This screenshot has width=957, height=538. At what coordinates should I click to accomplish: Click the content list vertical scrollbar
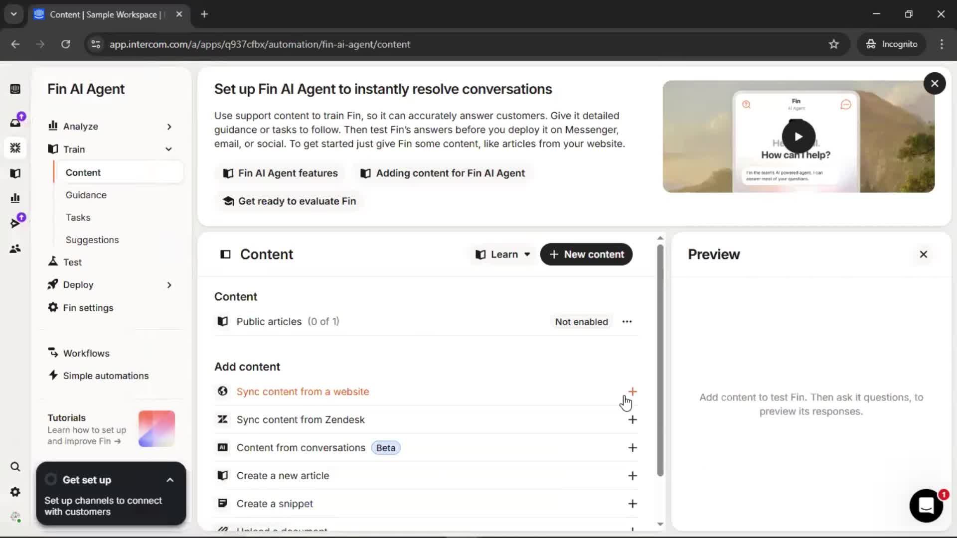[660, 360]
